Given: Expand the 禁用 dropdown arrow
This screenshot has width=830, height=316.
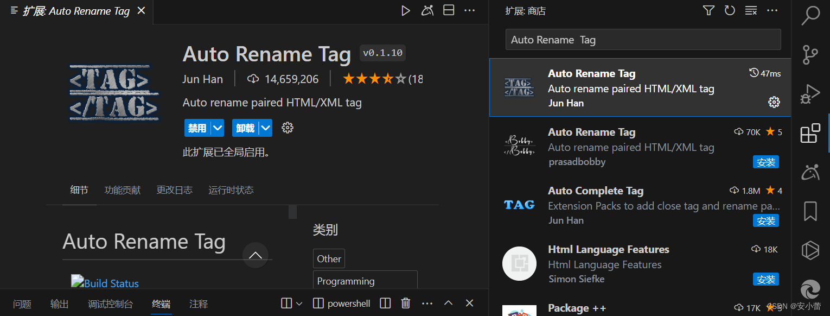Looking at the screenshot, I should click(218, 128).
